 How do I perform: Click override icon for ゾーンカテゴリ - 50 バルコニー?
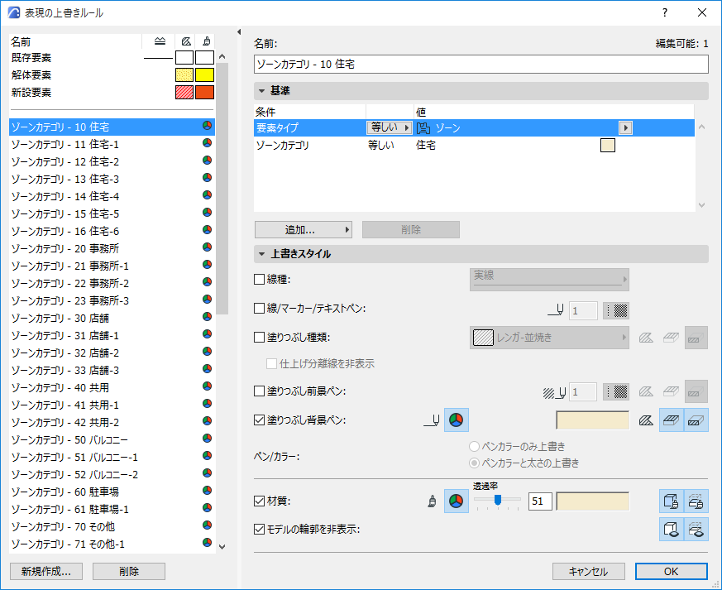[208, 439]
